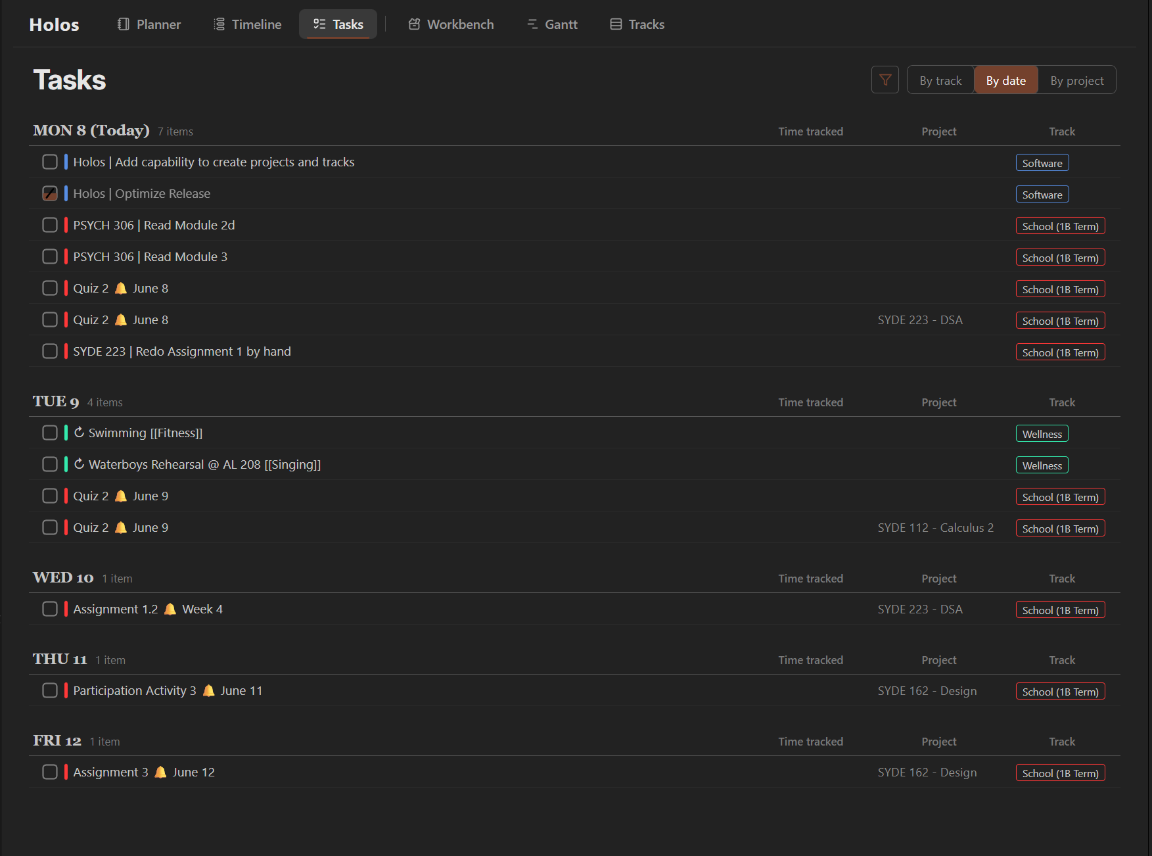The image size is (1152, 856).
Task: Click green track color bar on Swimming
Action: [66, 433]
